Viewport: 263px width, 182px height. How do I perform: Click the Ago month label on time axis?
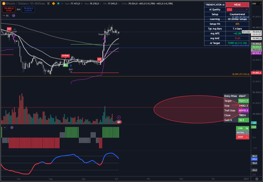click(x=83, y=179)
